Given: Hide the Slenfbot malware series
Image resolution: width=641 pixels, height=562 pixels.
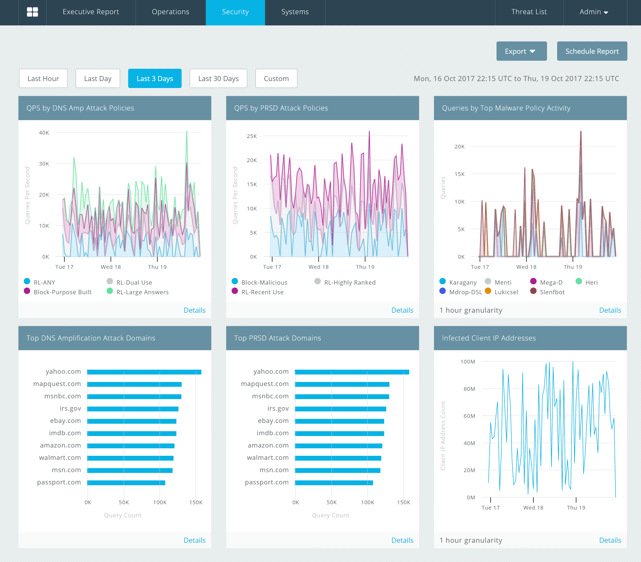Looking at the screenshot, I should pyautogui.click(x=533, y=291).
